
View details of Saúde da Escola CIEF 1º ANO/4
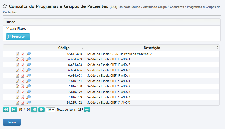click(29, 75)
